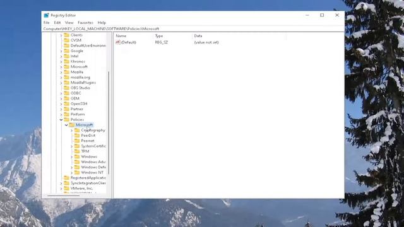This screenshot has height=227, width=404.
Task: Click the TPM folder icon
Action: 77,151
